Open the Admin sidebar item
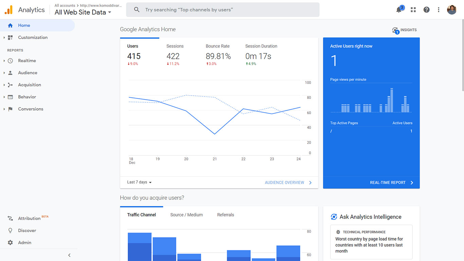This screenshot has width=464, height=261. [x=25, y=243]
